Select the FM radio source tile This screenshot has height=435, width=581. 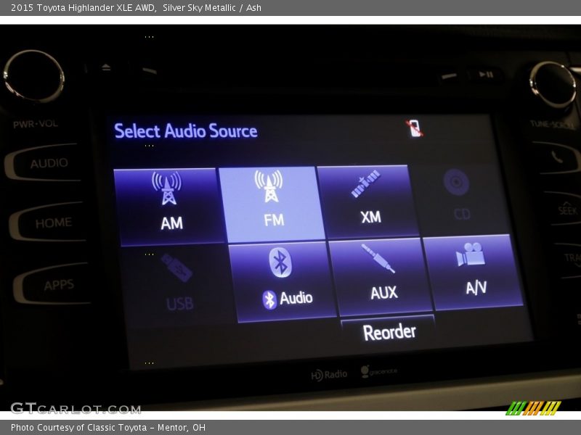(272, 204)
